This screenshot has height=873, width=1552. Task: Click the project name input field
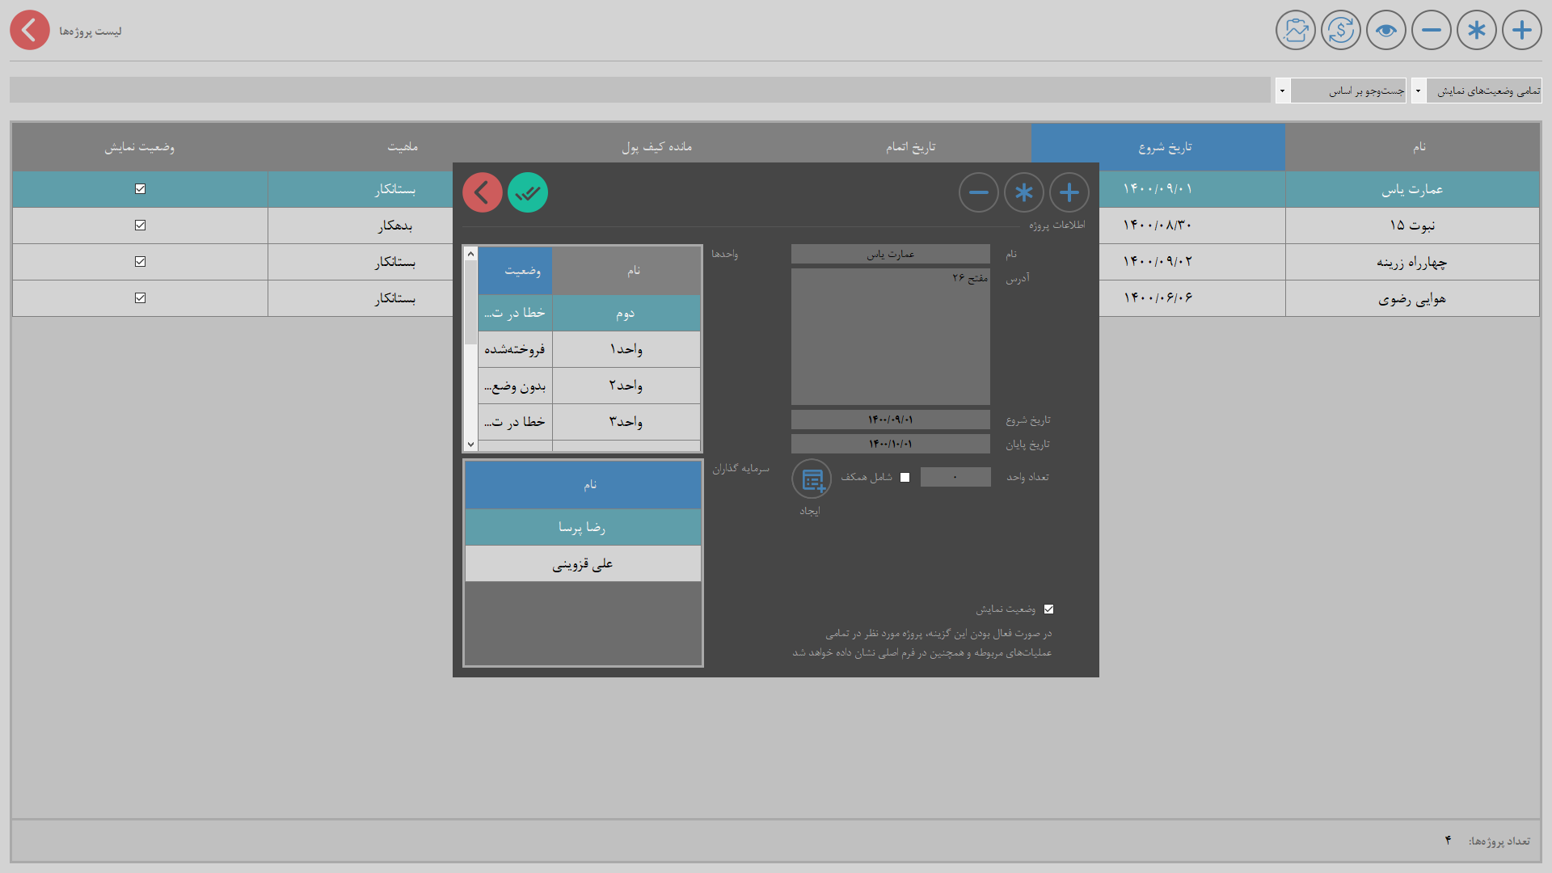click(890, 255)
